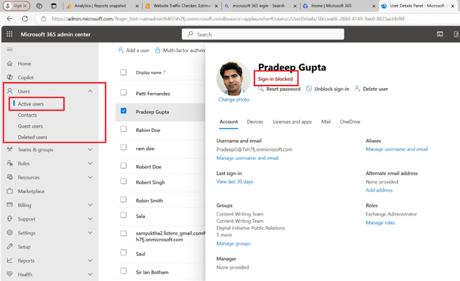Screen dimensions: 460x281
Task: Click the Teams & groups icon
Action: 10,149
